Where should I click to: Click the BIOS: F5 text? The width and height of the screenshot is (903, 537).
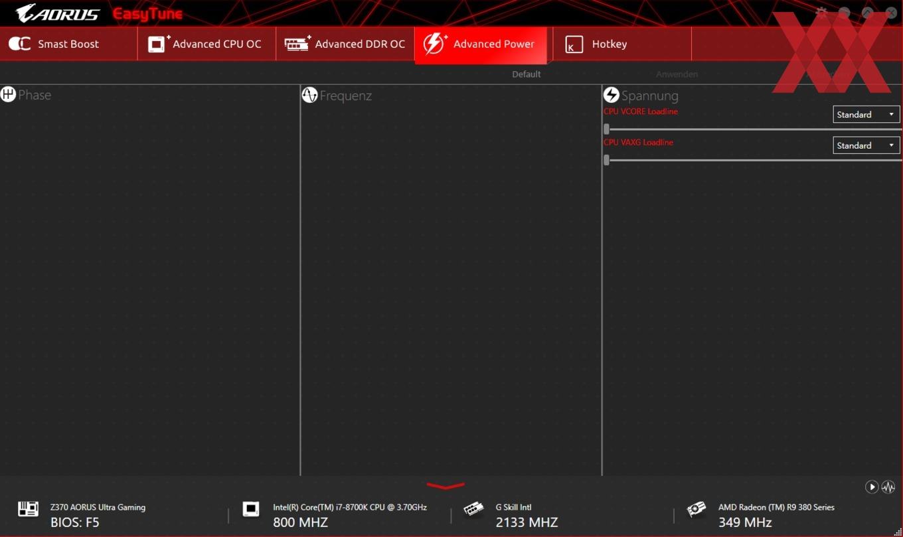coord(74,522)
